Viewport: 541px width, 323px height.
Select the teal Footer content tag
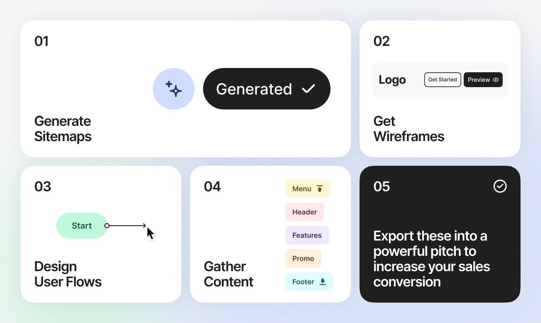pyautogui.click(x=309, y=282)
